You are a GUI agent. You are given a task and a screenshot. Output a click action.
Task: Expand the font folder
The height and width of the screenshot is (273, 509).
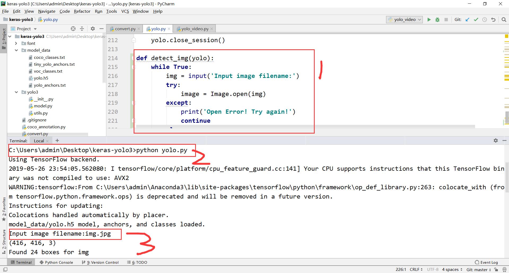coord(16,43)
